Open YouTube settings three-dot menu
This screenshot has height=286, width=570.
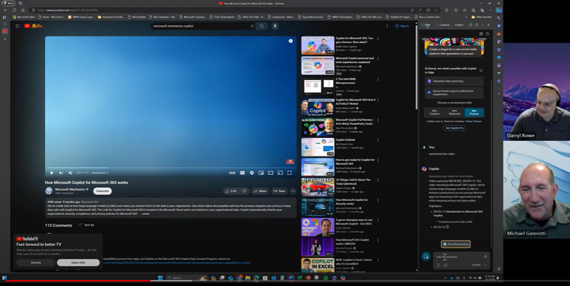coord(387,26)
